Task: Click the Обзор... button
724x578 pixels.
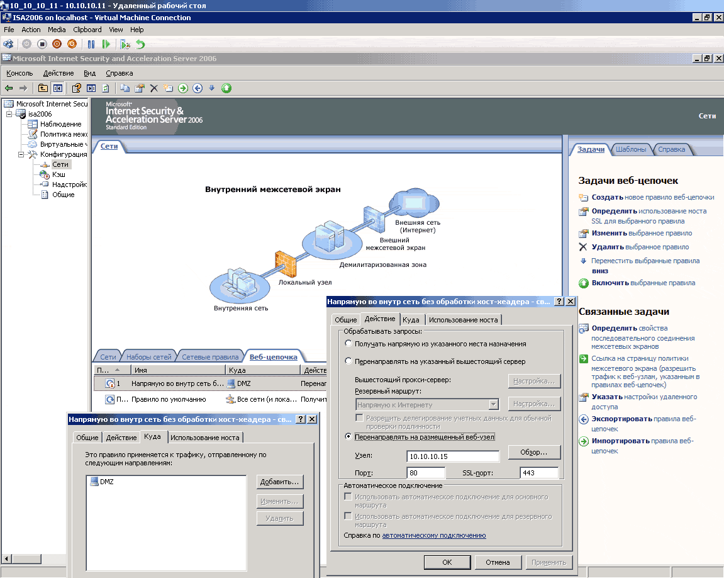Action: coord(534,452)
